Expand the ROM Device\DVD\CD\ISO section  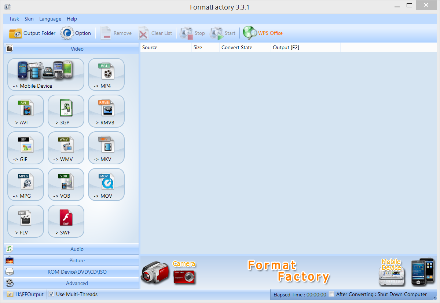71,272
